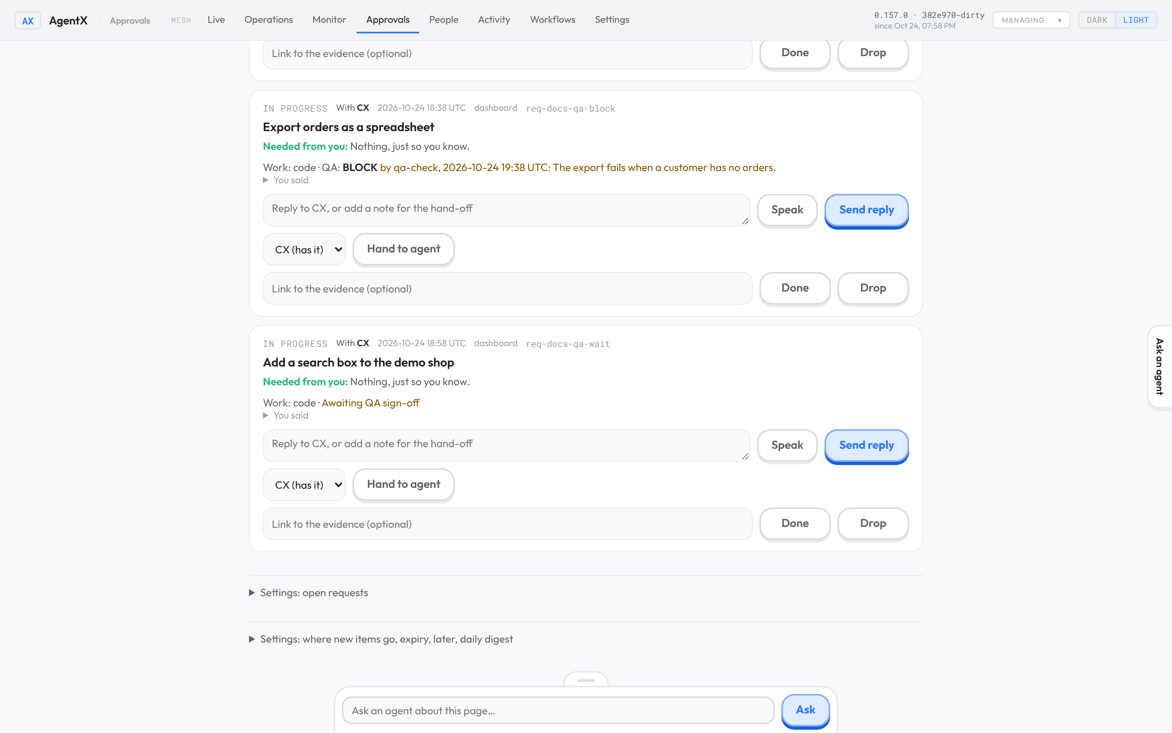Click the req-docs-qa-block request ID

coord(570,109)
